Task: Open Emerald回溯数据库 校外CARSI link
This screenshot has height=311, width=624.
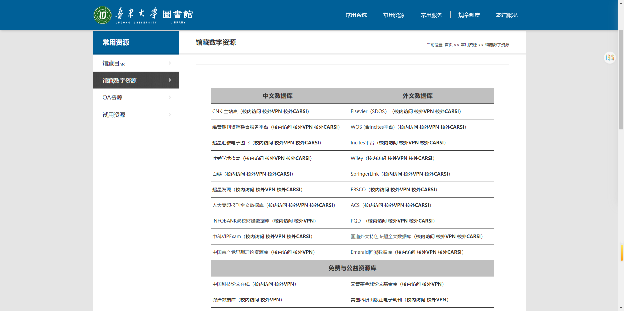Action: click(x=450, y=252)
